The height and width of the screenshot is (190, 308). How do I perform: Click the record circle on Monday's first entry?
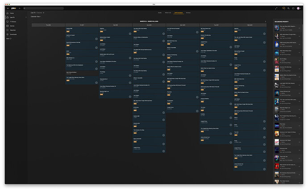pyautogui.click(x=197, y=33)
